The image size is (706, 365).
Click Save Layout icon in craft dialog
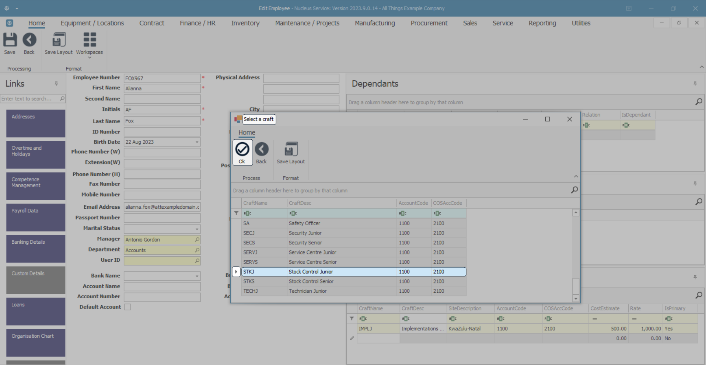[x=291, y=150]
